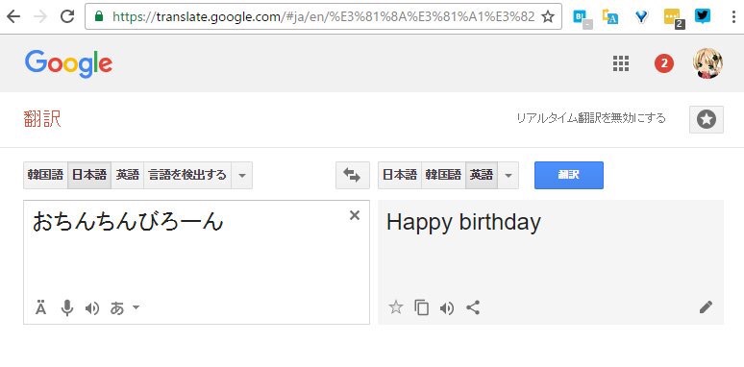Expand the source language list arrow

(242, 176)
